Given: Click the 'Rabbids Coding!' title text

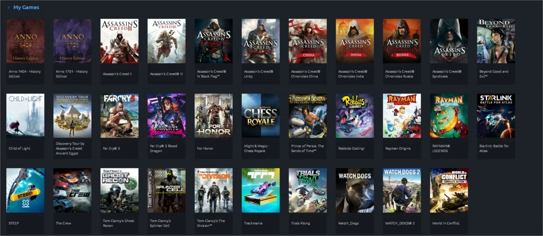Looking at the screenshot, I should pos(351,148).
